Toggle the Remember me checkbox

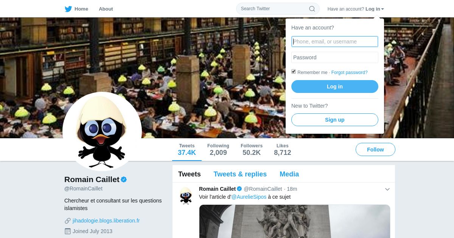294,72
